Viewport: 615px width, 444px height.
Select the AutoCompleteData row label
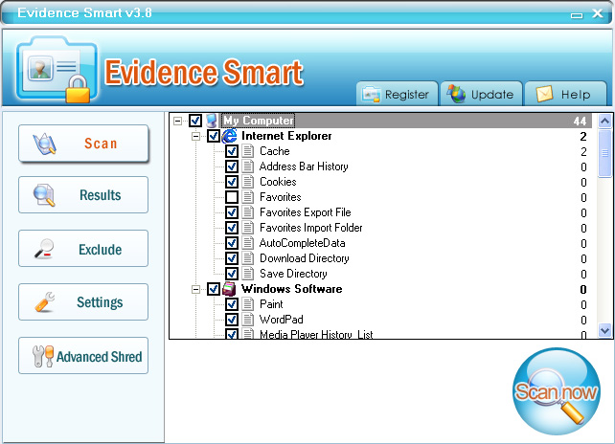click(x=302, y=243)
